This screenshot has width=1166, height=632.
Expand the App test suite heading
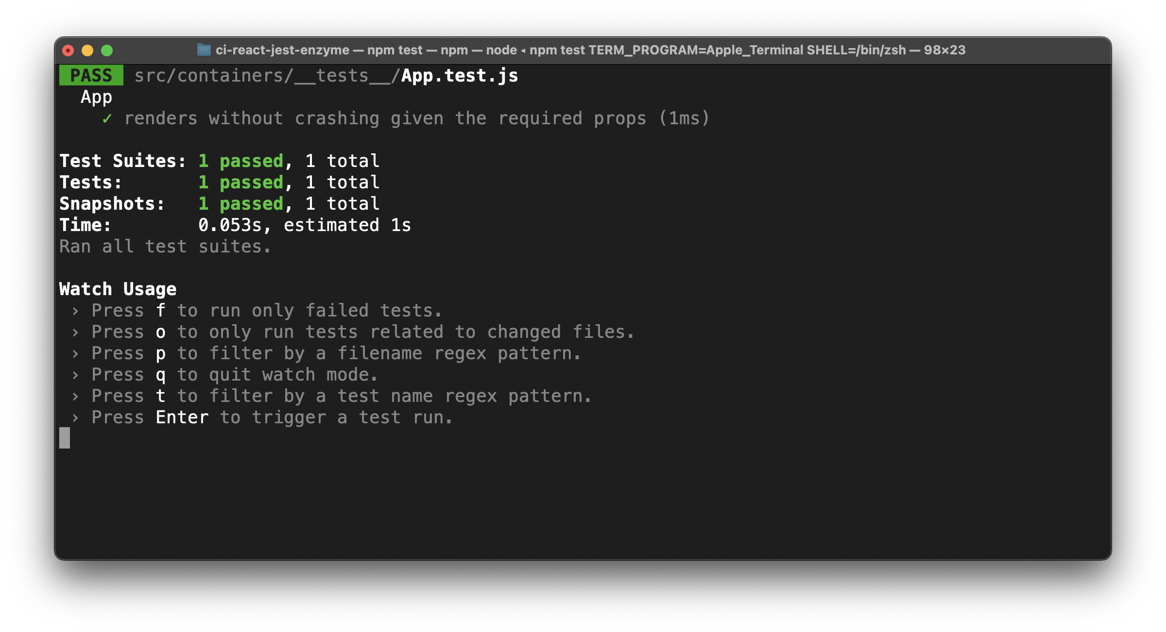pos(96,97)
